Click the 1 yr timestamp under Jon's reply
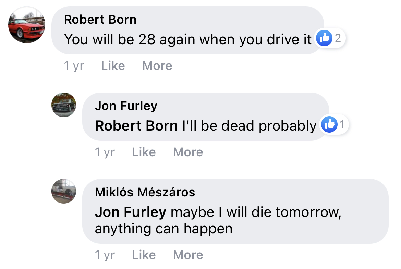 click(105, 152)
